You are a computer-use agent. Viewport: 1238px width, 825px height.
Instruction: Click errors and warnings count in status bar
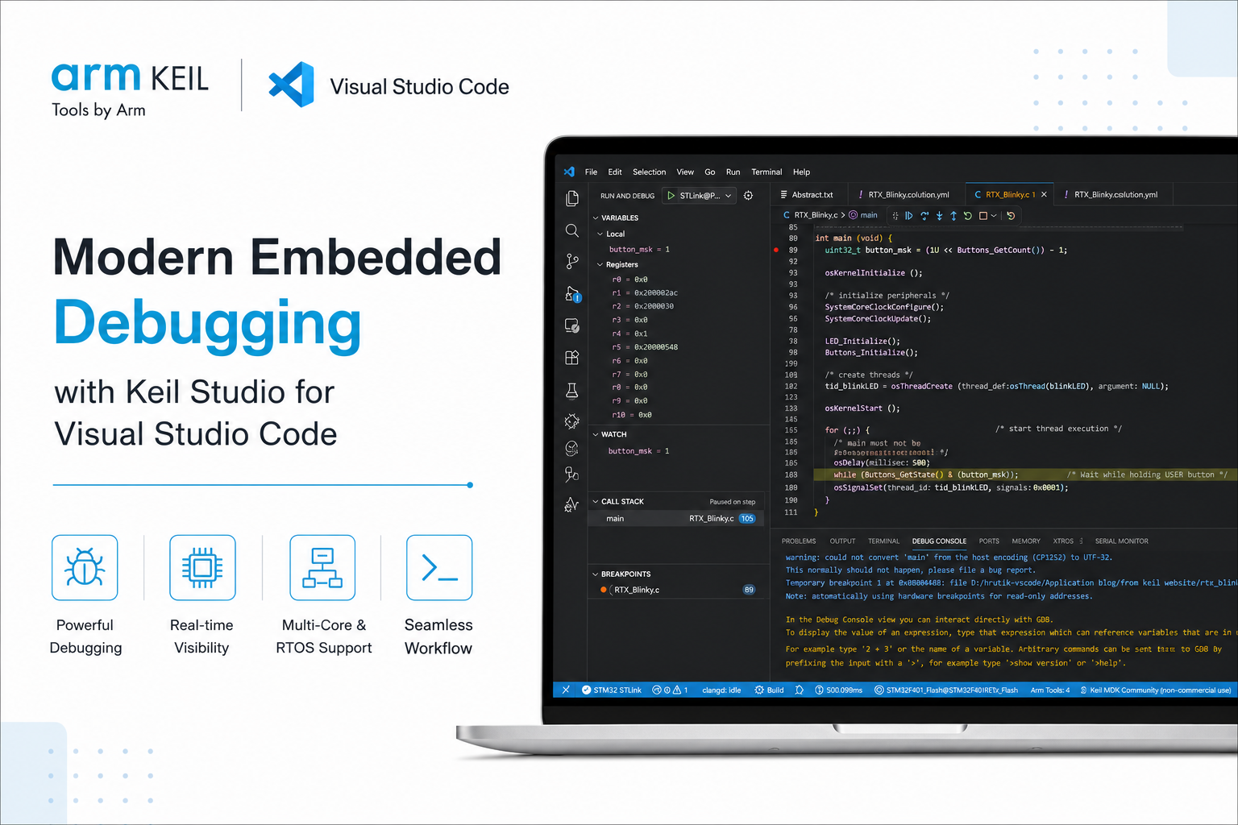pos(670,690)
